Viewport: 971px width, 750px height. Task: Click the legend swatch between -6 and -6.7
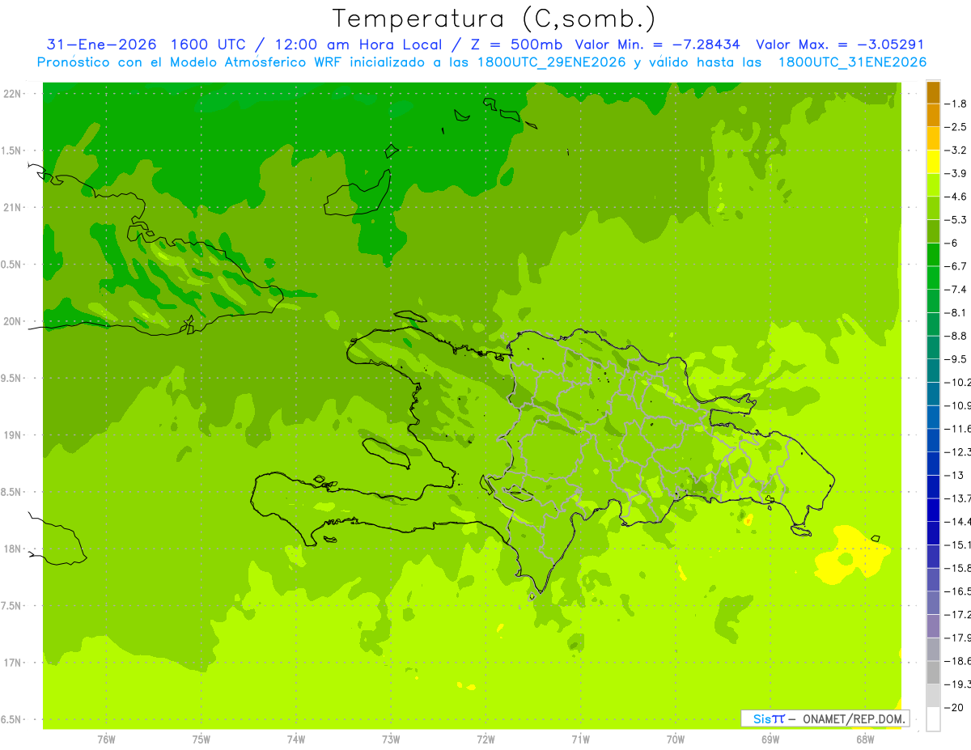933,255
